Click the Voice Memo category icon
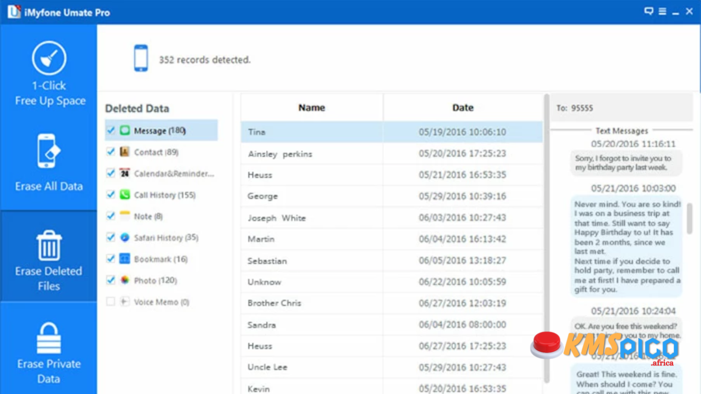 tap(125, 302)
